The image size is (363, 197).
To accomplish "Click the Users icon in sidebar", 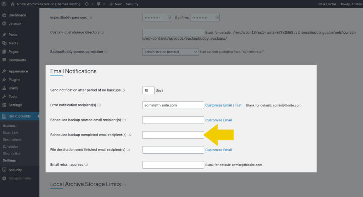I will 4,88.
